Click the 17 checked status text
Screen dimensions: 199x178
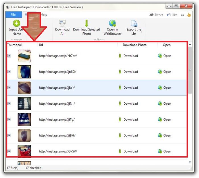tap(33, 168)
